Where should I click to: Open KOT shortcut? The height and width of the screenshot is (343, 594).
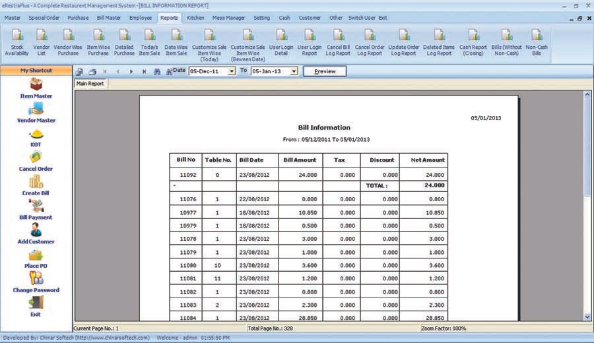(36, 138)
